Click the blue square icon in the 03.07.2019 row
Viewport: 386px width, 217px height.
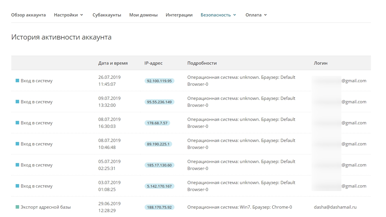point(17,186)
